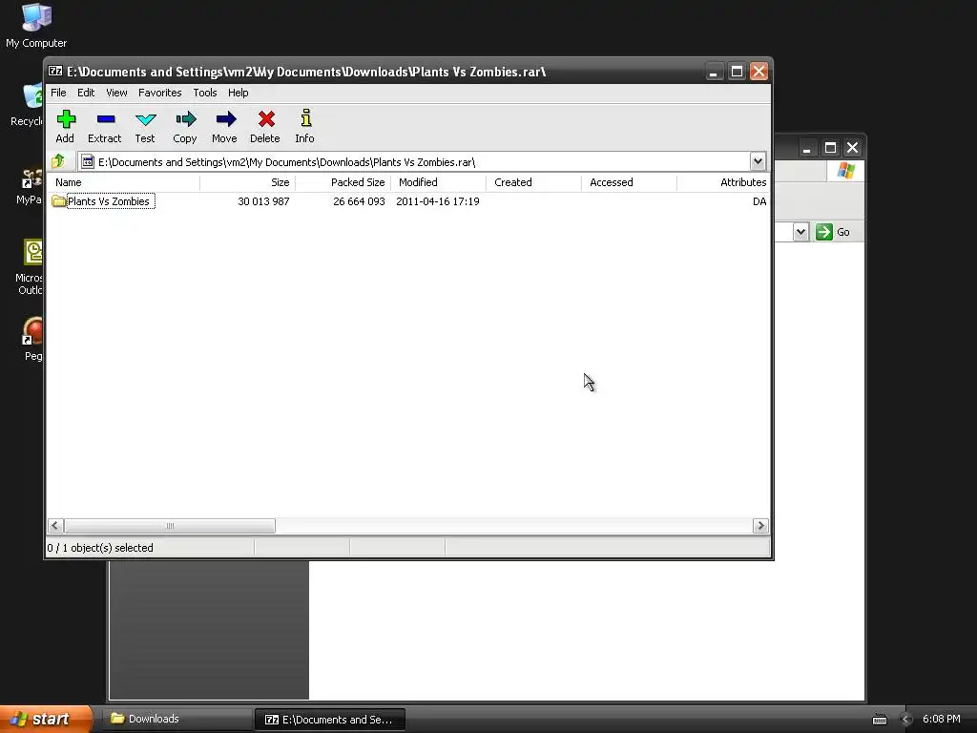This screenshot has height=733, width=977.
Task: Sort by the Accessed column header
Action: pyautogui.click(x=629, y=182)
